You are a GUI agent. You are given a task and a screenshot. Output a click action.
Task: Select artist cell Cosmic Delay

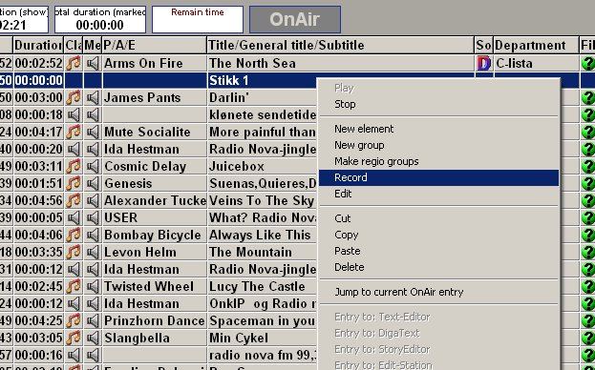click(155, 166)
